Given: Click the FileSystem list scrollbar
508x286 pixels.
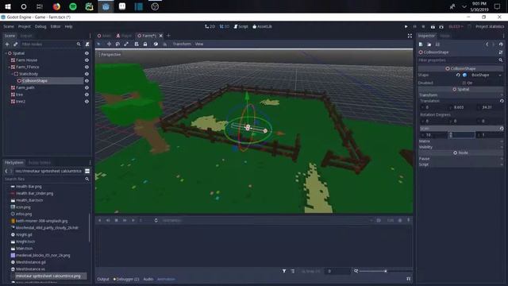Looking at the screenshot, I should coord(89,228).
